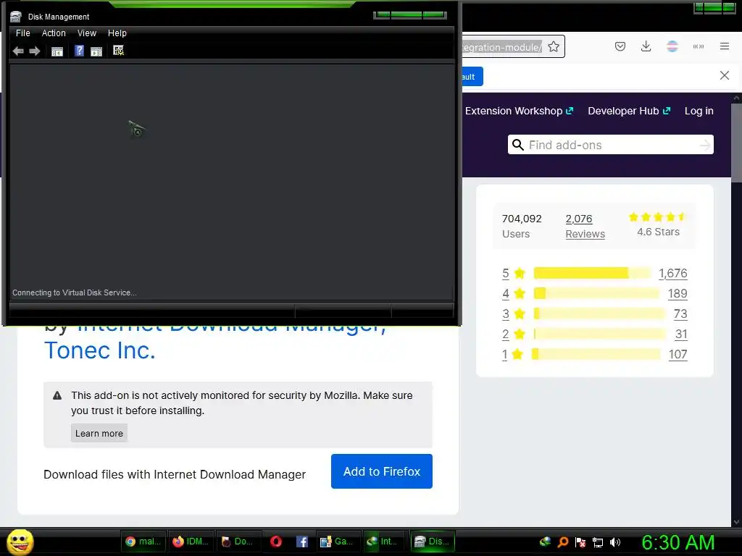Click the Log in link
The height and width of the screenshot is (556, 742).
(699, 111)
